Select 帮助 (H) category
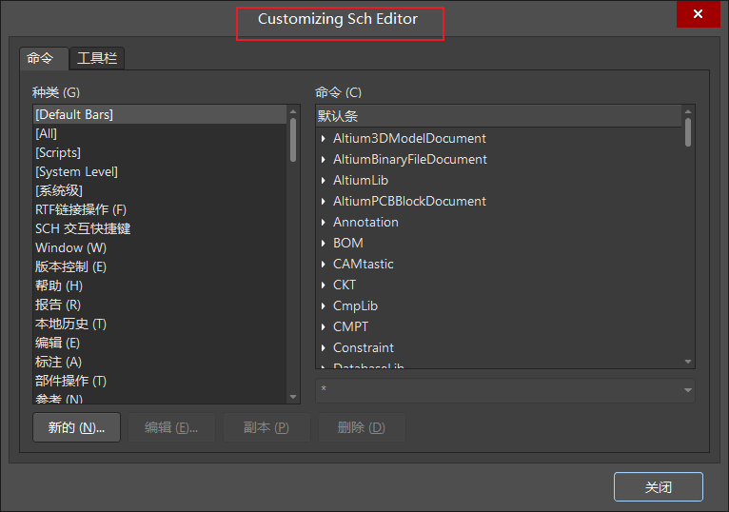The image size is (729, 512). 161,286
